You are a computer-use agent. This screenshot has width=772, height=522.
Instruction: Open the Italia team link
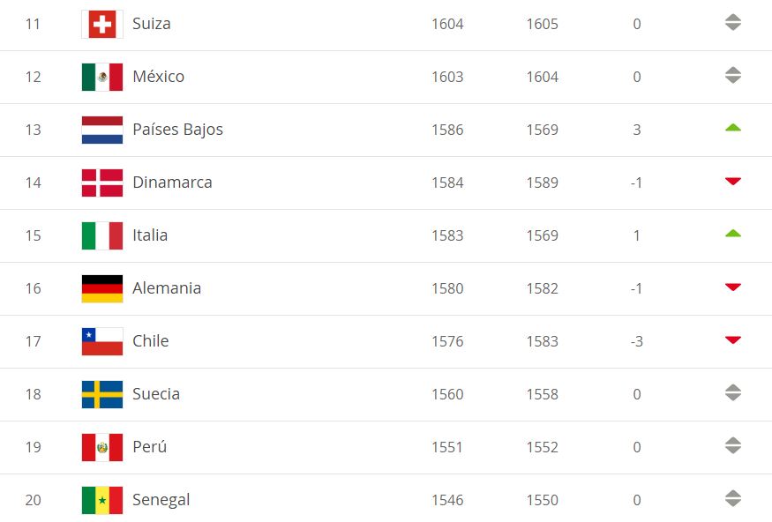click(x=150, y=235)
